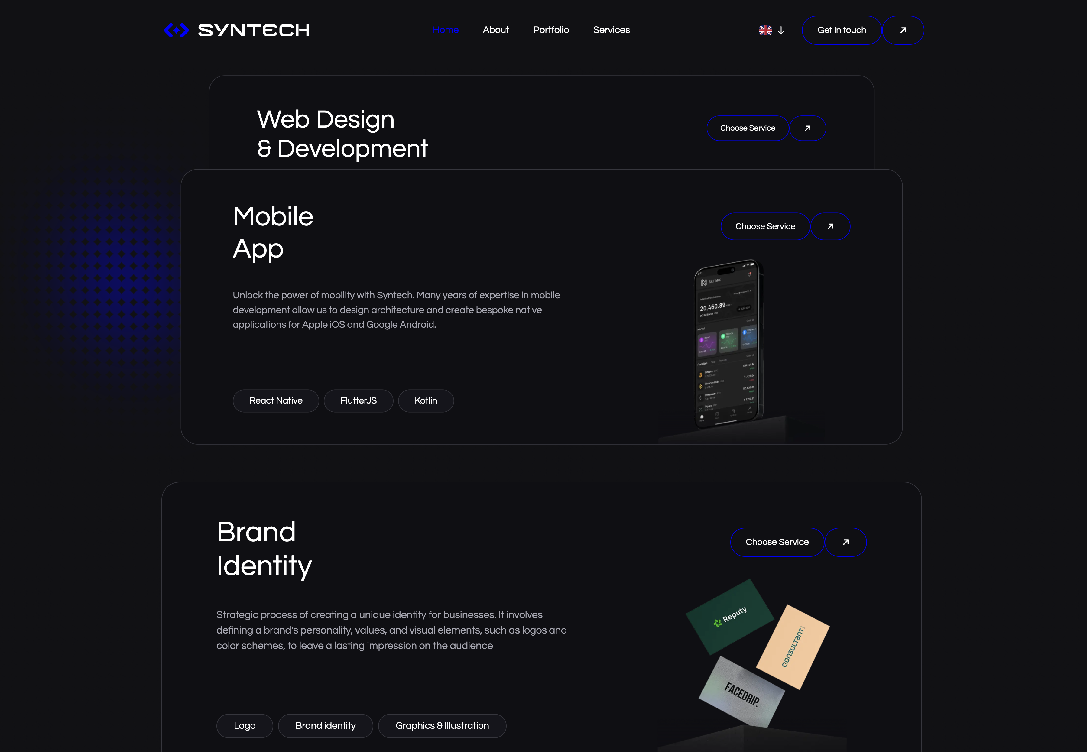Select the About navigation tab

point(496,30)
